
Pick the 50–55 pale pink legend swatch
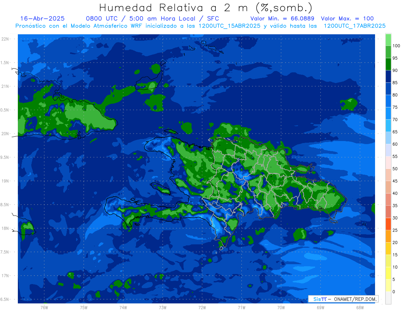388,163
